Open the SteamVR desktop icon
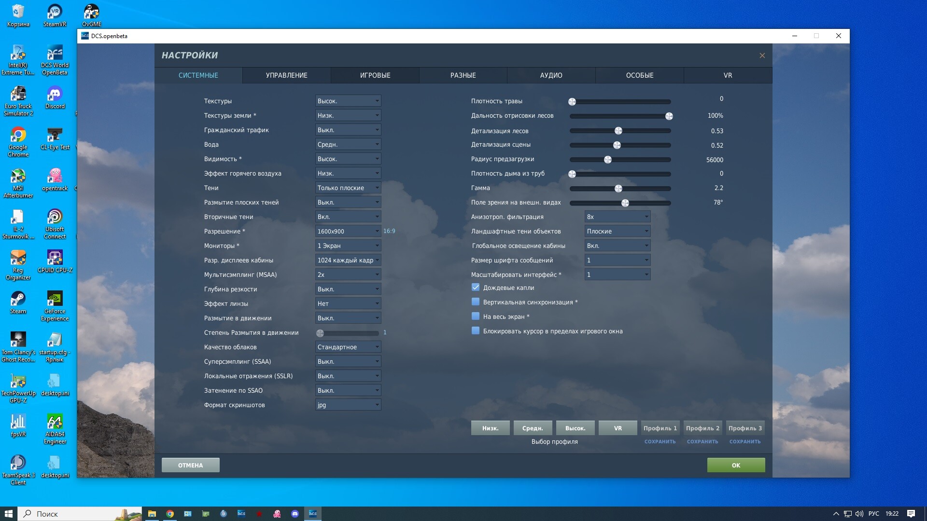Screen dimensions: 927x521 55,15
